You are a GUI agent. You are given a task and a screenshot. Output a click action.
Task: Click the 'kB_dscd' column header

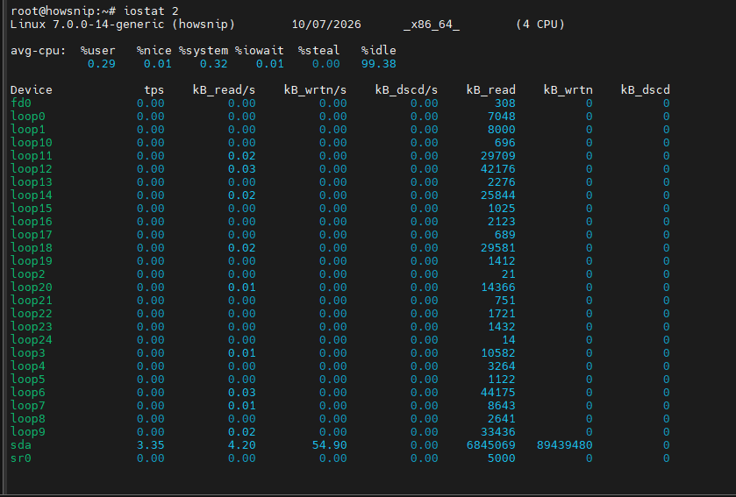click(x=645, y=90)
